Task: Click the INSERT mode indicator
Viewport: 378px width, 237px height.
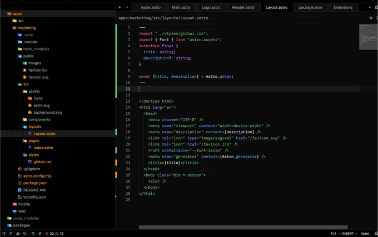Action: click(348, 233)
